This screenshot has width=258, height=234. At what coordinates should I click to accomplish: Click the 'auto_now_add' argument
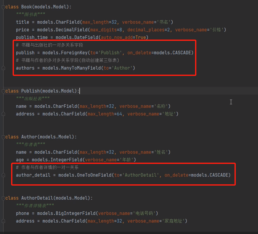(x=117, y=37)
